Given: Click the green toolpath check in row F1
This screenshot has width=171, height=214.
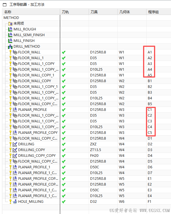Looking at the screenshot, I should [x=64, y=202].
